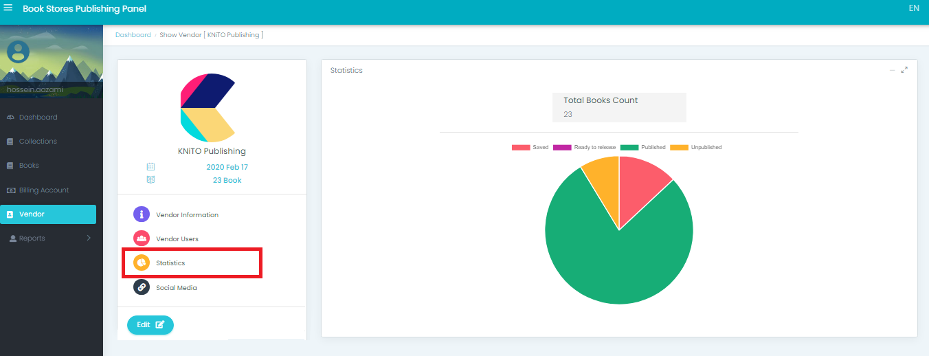
Task: Click the orange Statistics pie icon
Action: [142, 263]
